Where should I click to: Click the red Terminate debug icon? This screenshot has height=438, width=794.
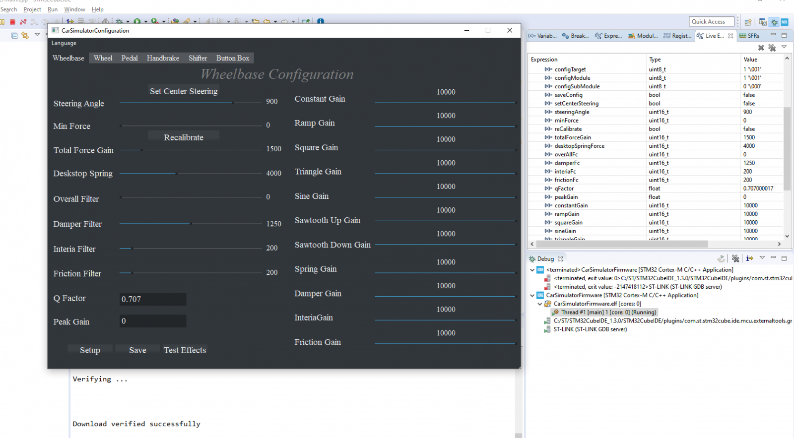pos(12,21)
